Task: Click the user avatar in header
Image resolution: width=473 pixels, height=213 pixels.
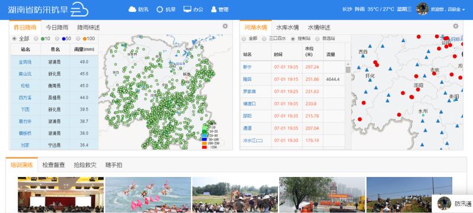Action: tap(422, 9)
